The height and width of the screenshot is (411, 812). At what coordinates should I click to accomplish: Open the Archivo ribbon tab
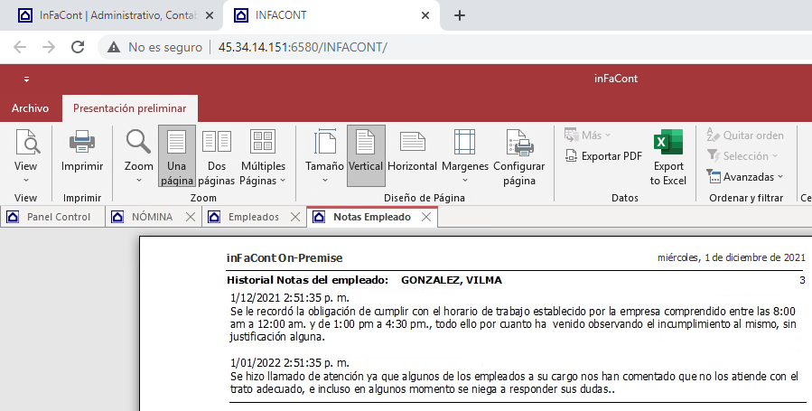(30, 108)
